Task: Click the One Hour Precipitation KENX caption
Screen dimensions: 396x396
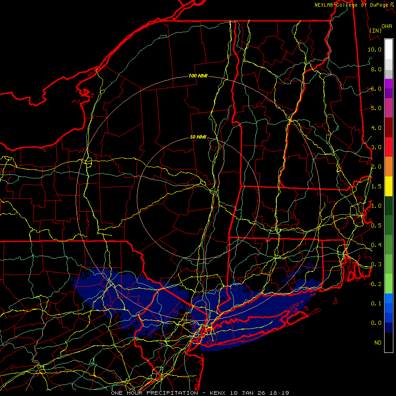Action: coord(200,393)
